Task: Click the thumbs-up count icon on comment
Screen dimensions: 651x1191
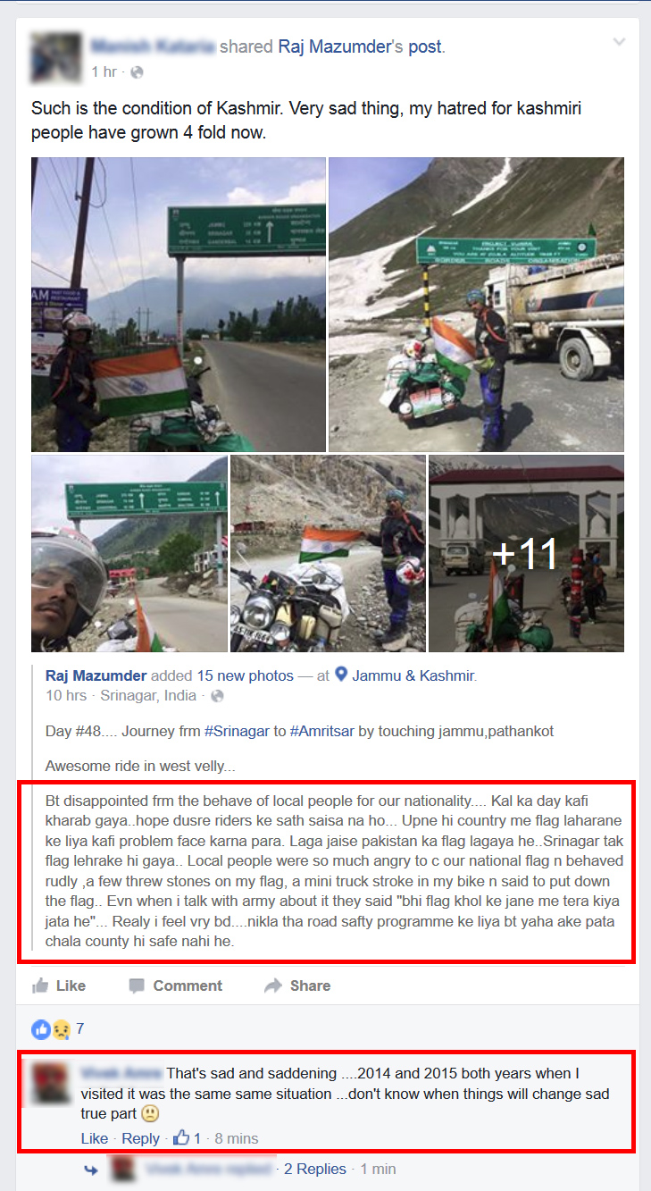Action: (x=180, y=1137)
